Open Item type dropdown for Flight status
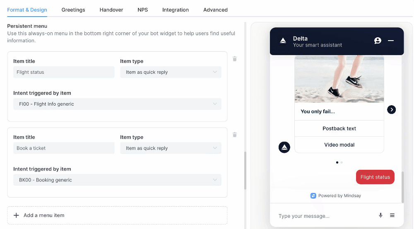 pyautogui.click(x=171, y=72)
